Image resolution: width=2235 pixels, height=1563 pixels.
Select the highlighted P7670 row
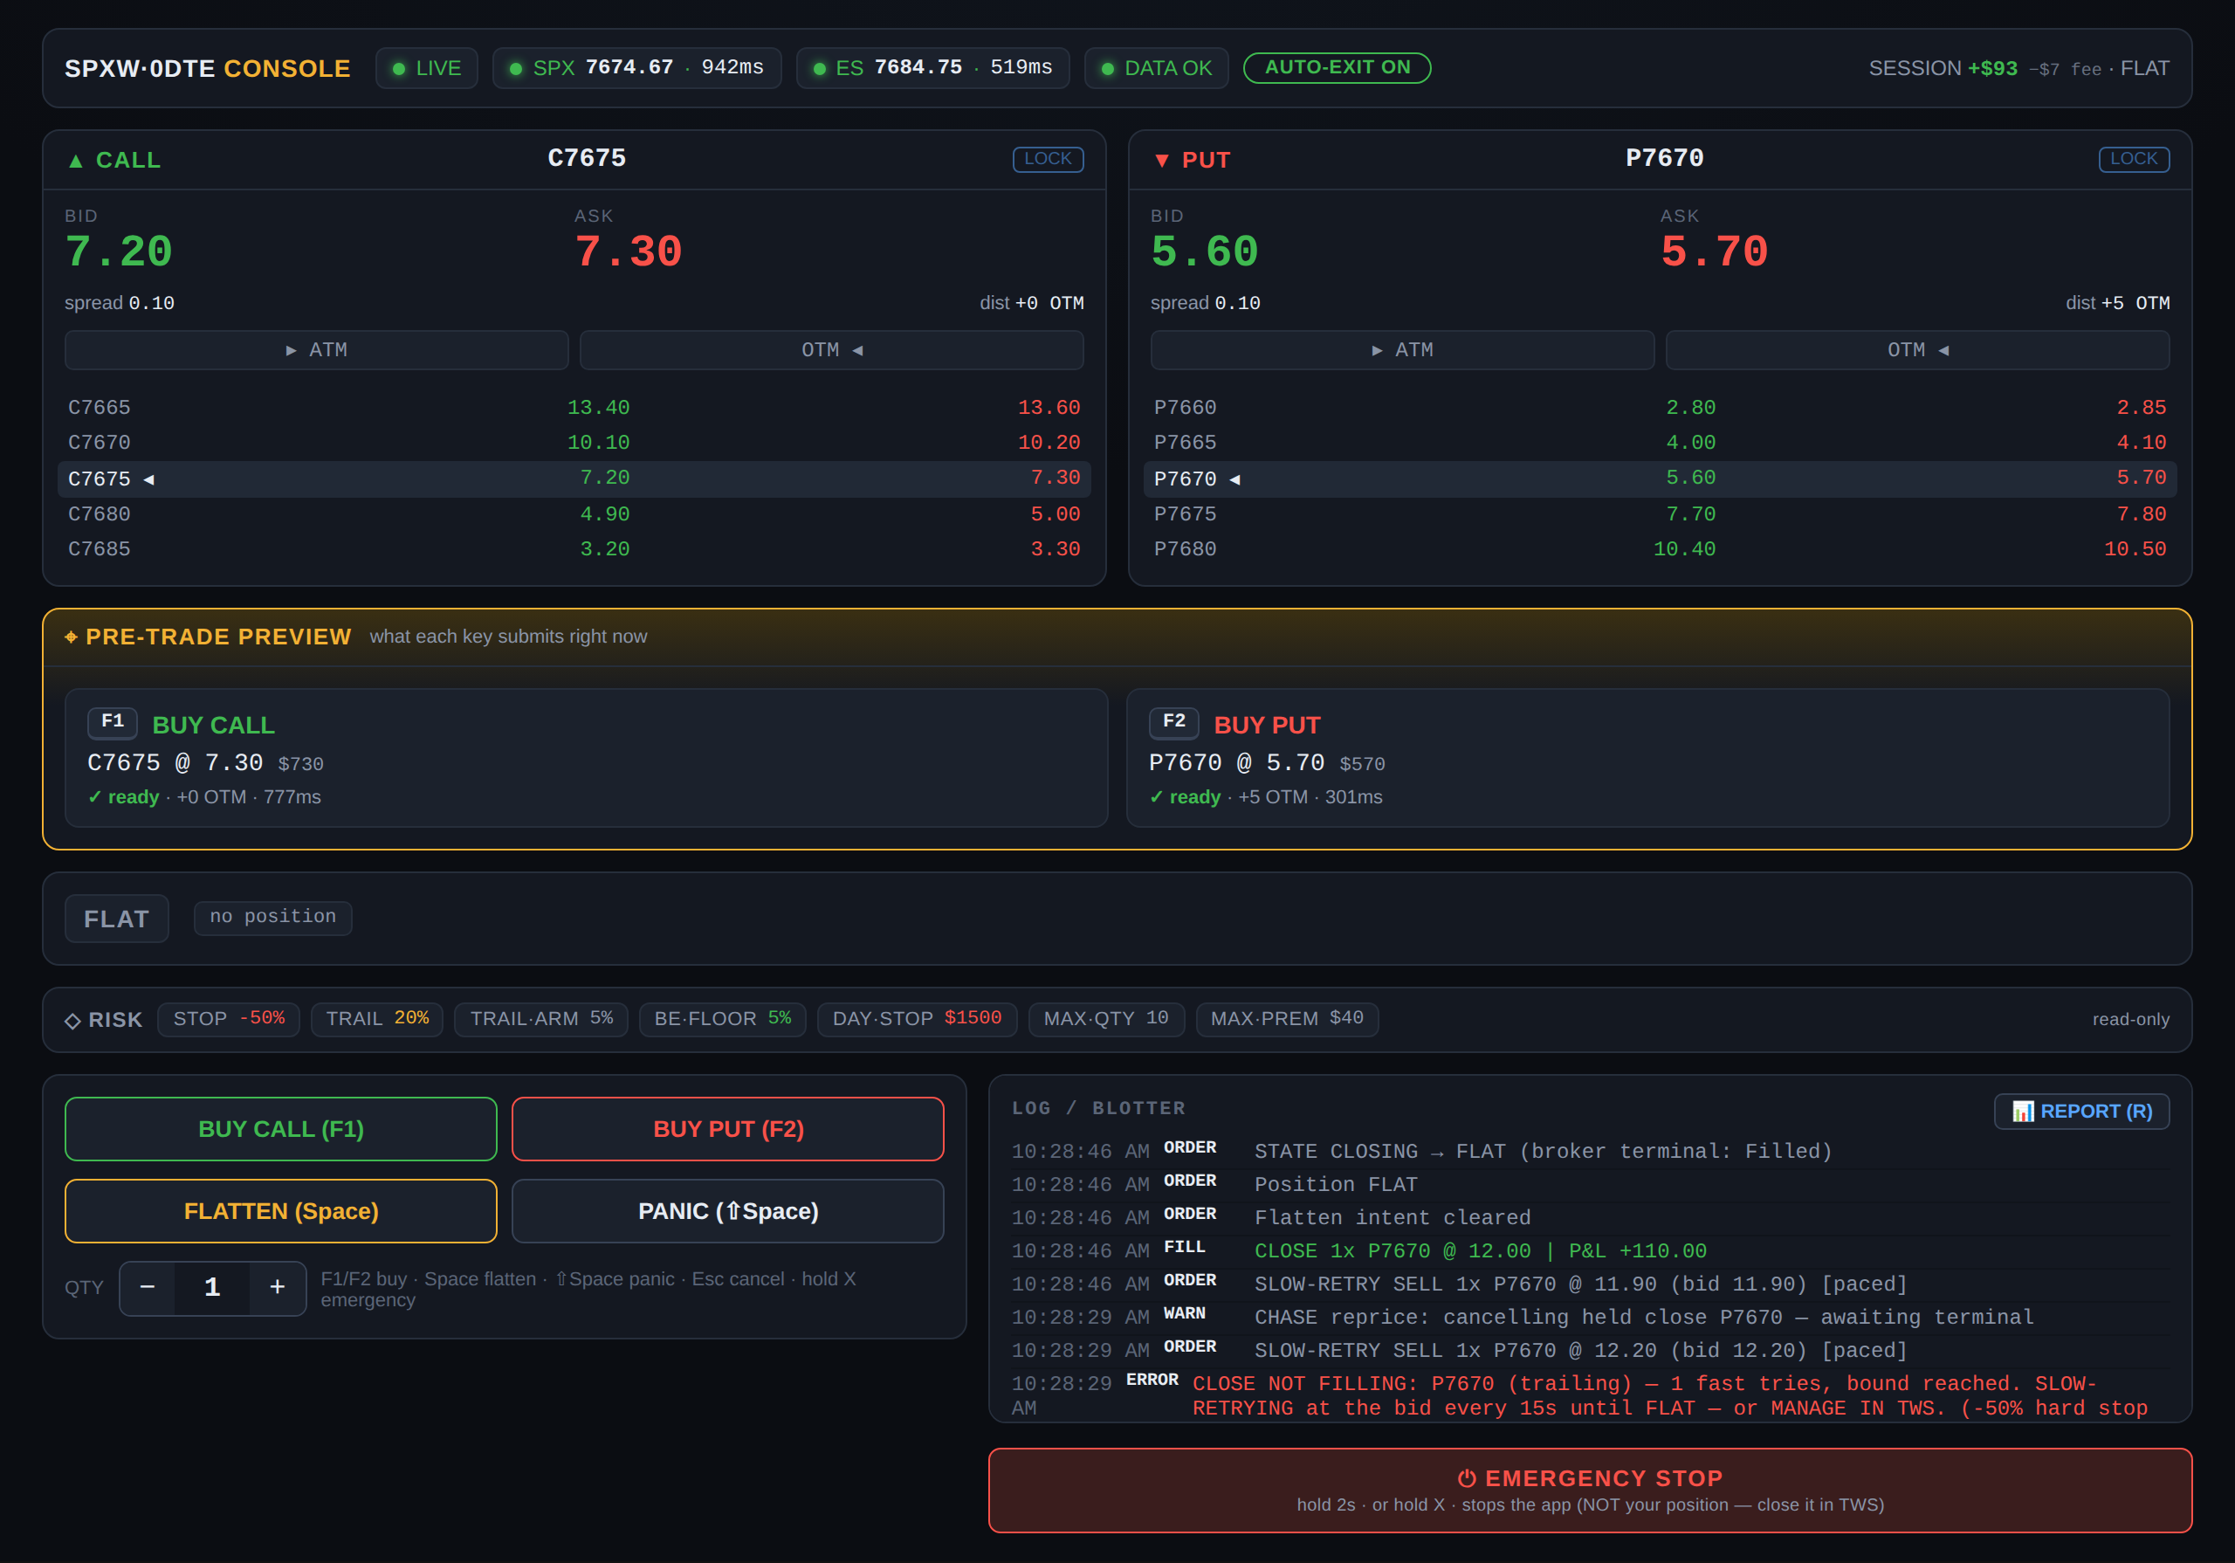1660,479
